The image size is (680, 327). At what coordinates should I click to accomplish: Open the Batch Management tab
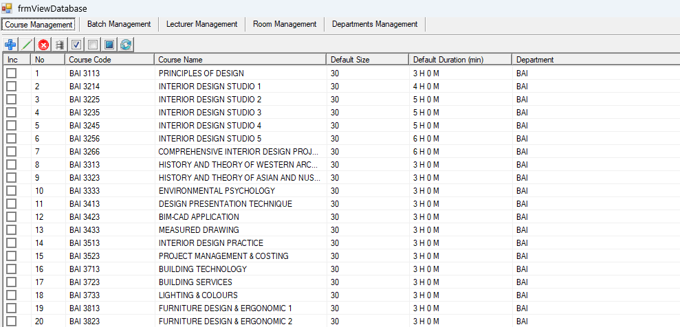pyautogui.click(x=119, y=24)
